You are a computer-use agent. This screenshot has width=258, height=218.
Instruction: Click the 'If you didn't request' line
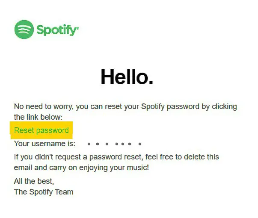[116, 157]
